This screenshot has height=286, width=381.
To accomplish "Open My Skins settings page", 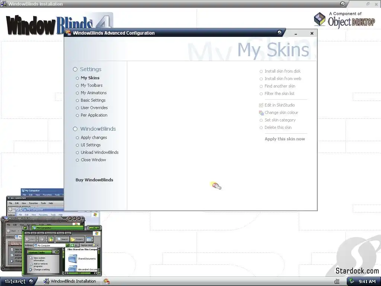I will pos(90,78).
